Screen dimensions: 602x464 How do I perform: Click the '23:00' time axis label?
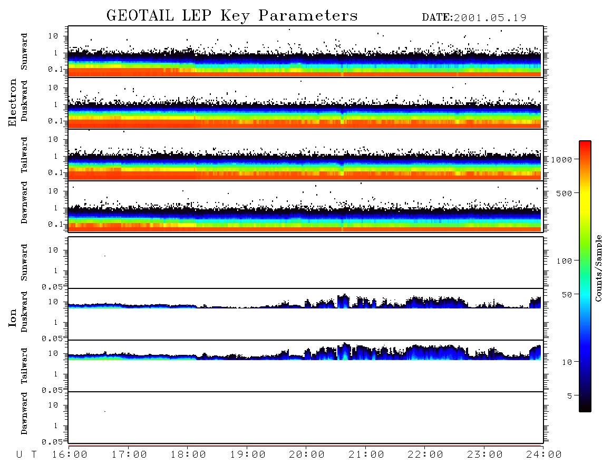485,455
